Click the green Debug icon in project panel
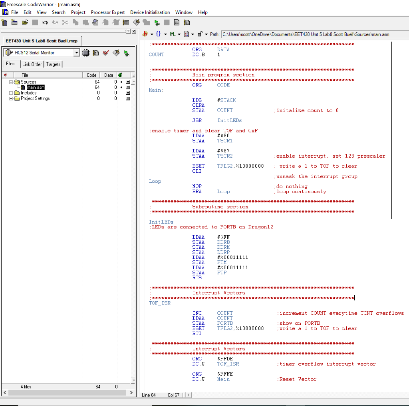The image size is (409, 406). tap(127, 53)
